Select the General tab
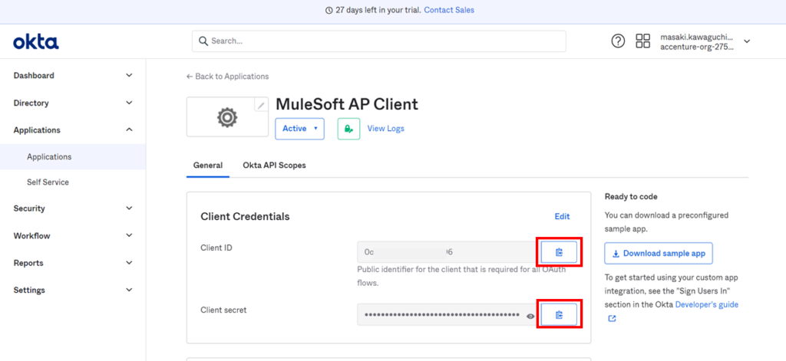Screen dimensions: 786x361 tap(207, 166)
